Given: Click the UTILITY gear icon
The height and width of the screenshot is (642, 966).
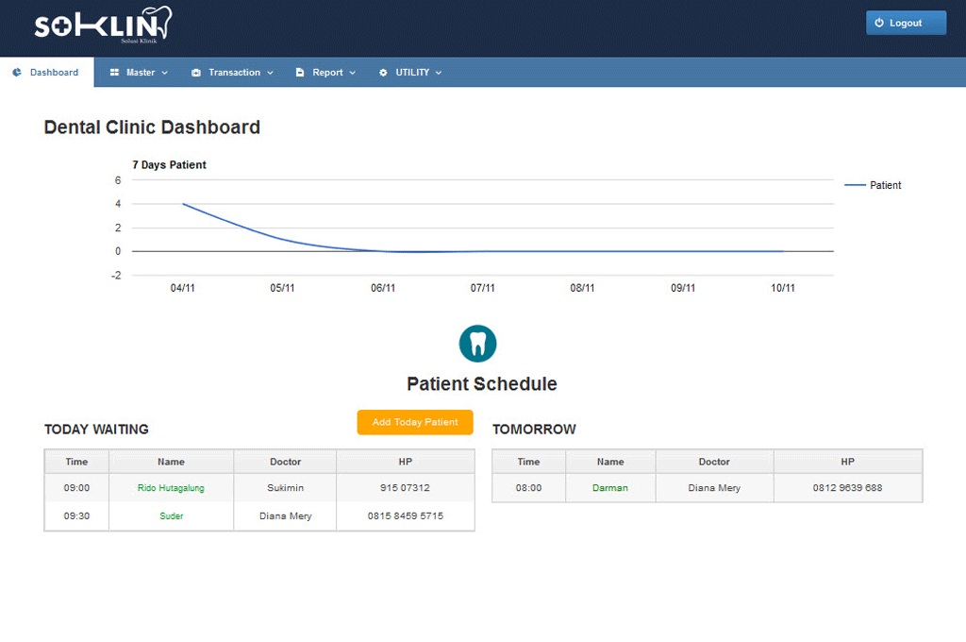Looking at the screenshot, I should [x=383, y=73].
